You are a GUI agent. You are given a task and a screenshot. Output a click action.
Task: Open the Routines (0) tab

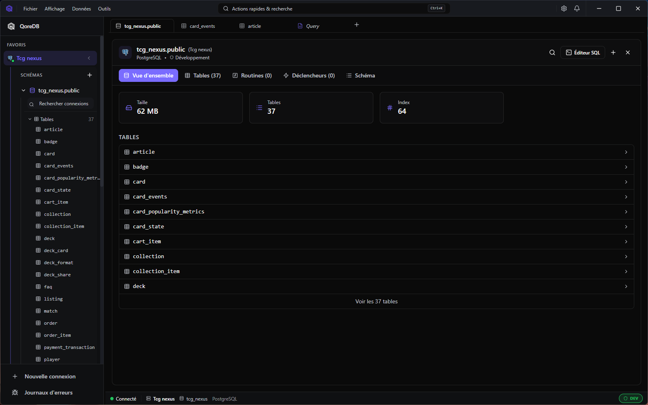(252, 75)
